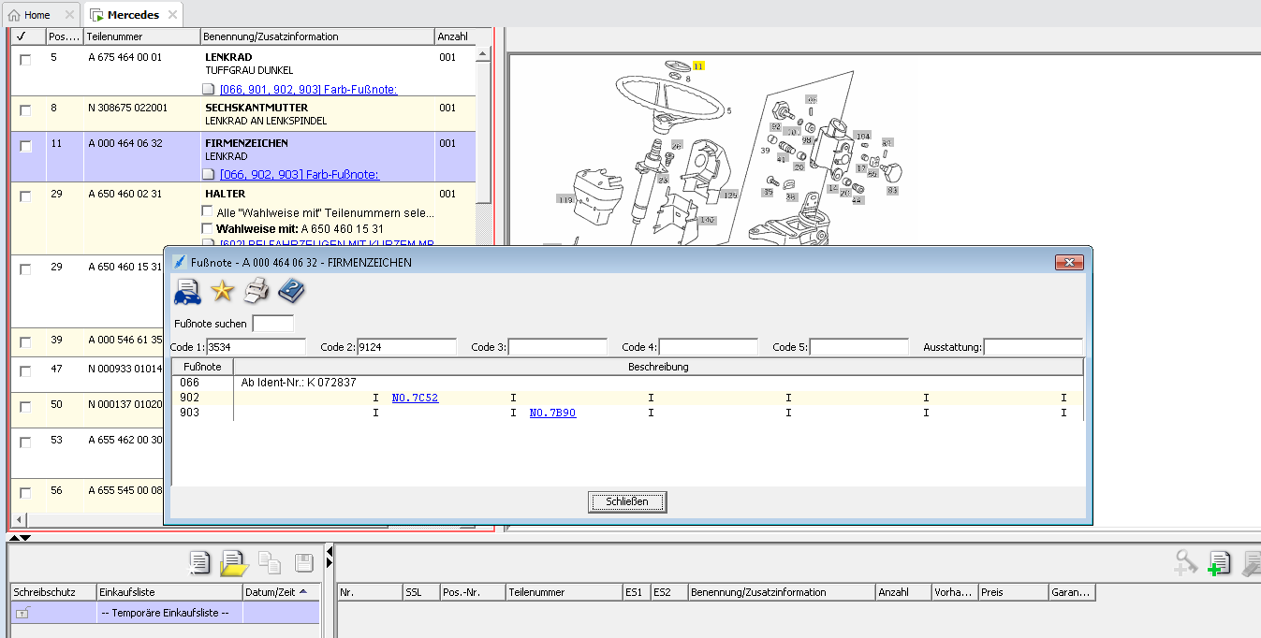Viewport: 1261px width, 638px height.
Task: Click the Preis column header
Action: click(x=1013, y=592)
